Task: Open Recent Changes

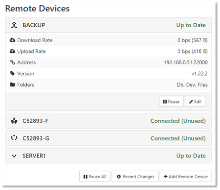Action: (135, 177)
